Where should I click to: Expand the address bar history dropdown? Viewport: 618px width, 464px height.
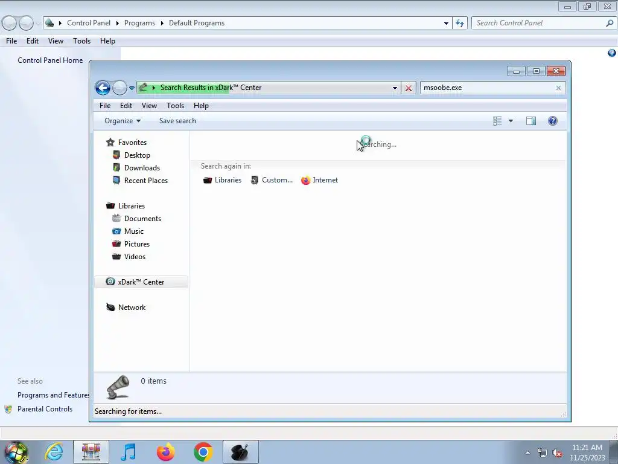pos(395,88)
